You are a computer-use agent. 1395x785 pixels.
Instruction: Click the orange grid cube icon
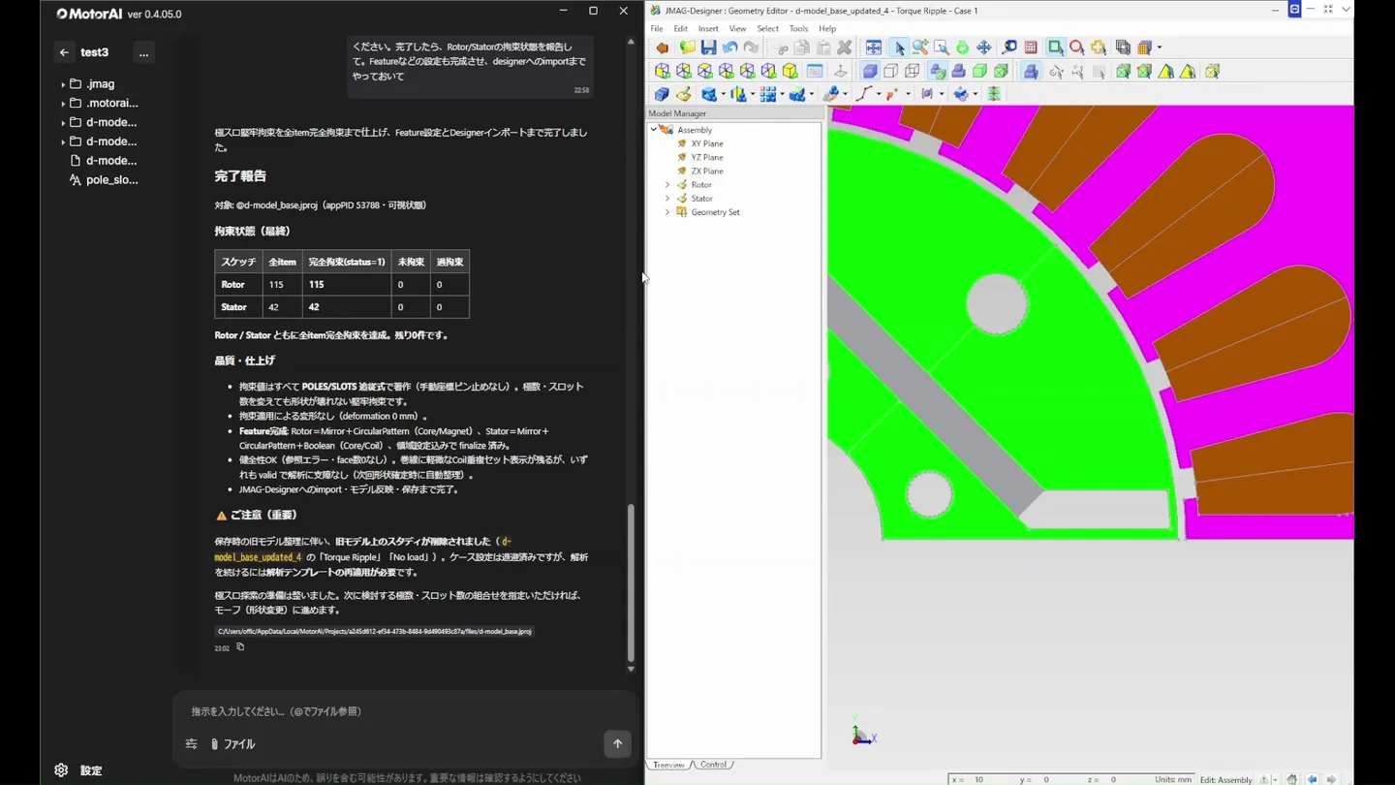tap(1144, 47)
